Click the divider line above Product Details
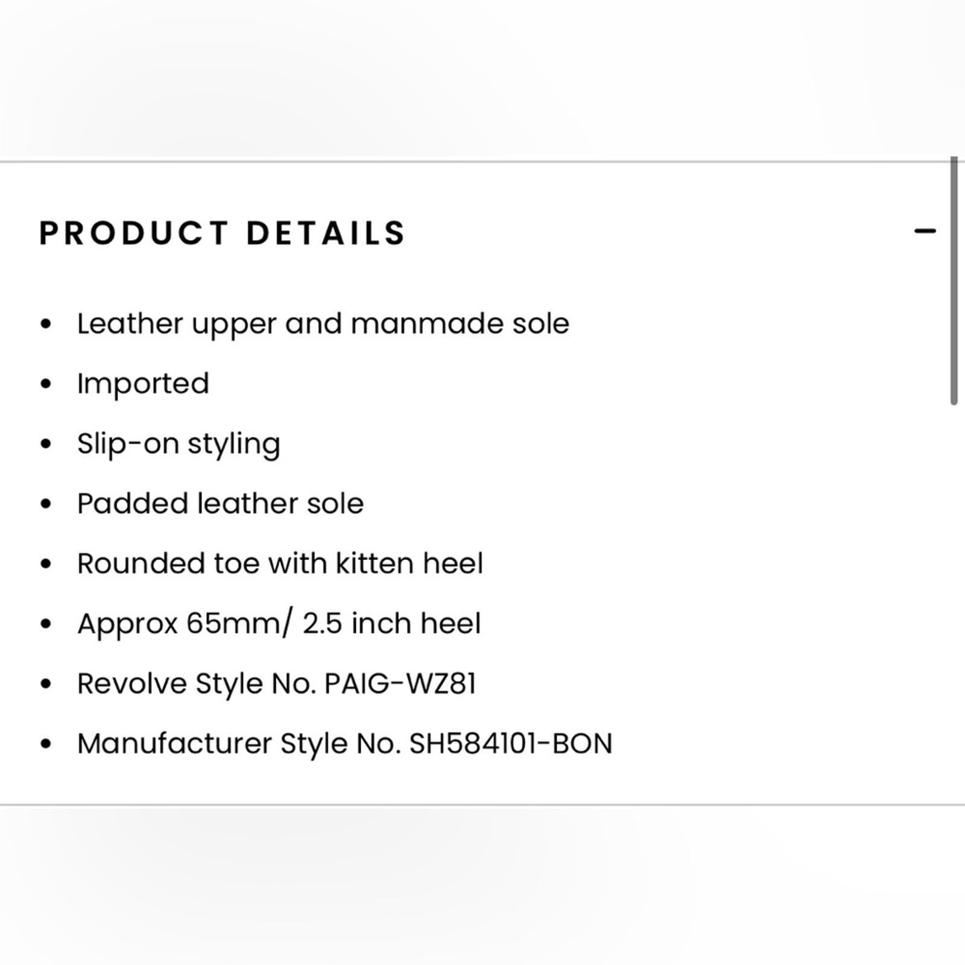This screenshot has width=965, height=965. coord(475,162)
